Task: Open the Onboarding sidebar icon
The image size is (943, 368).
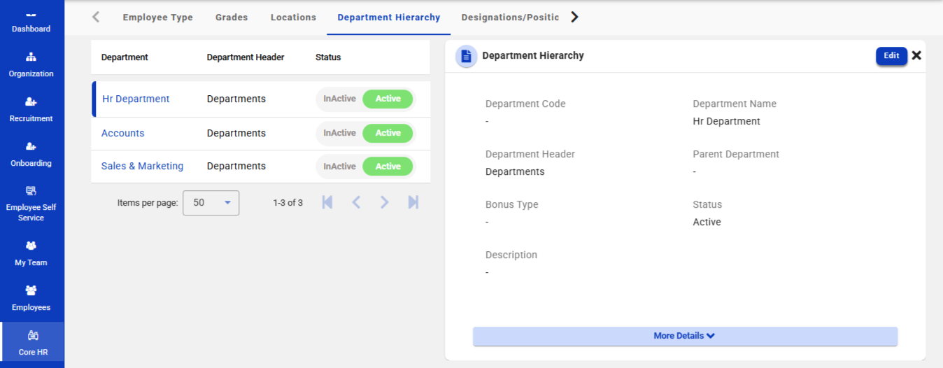Action: 31,147
